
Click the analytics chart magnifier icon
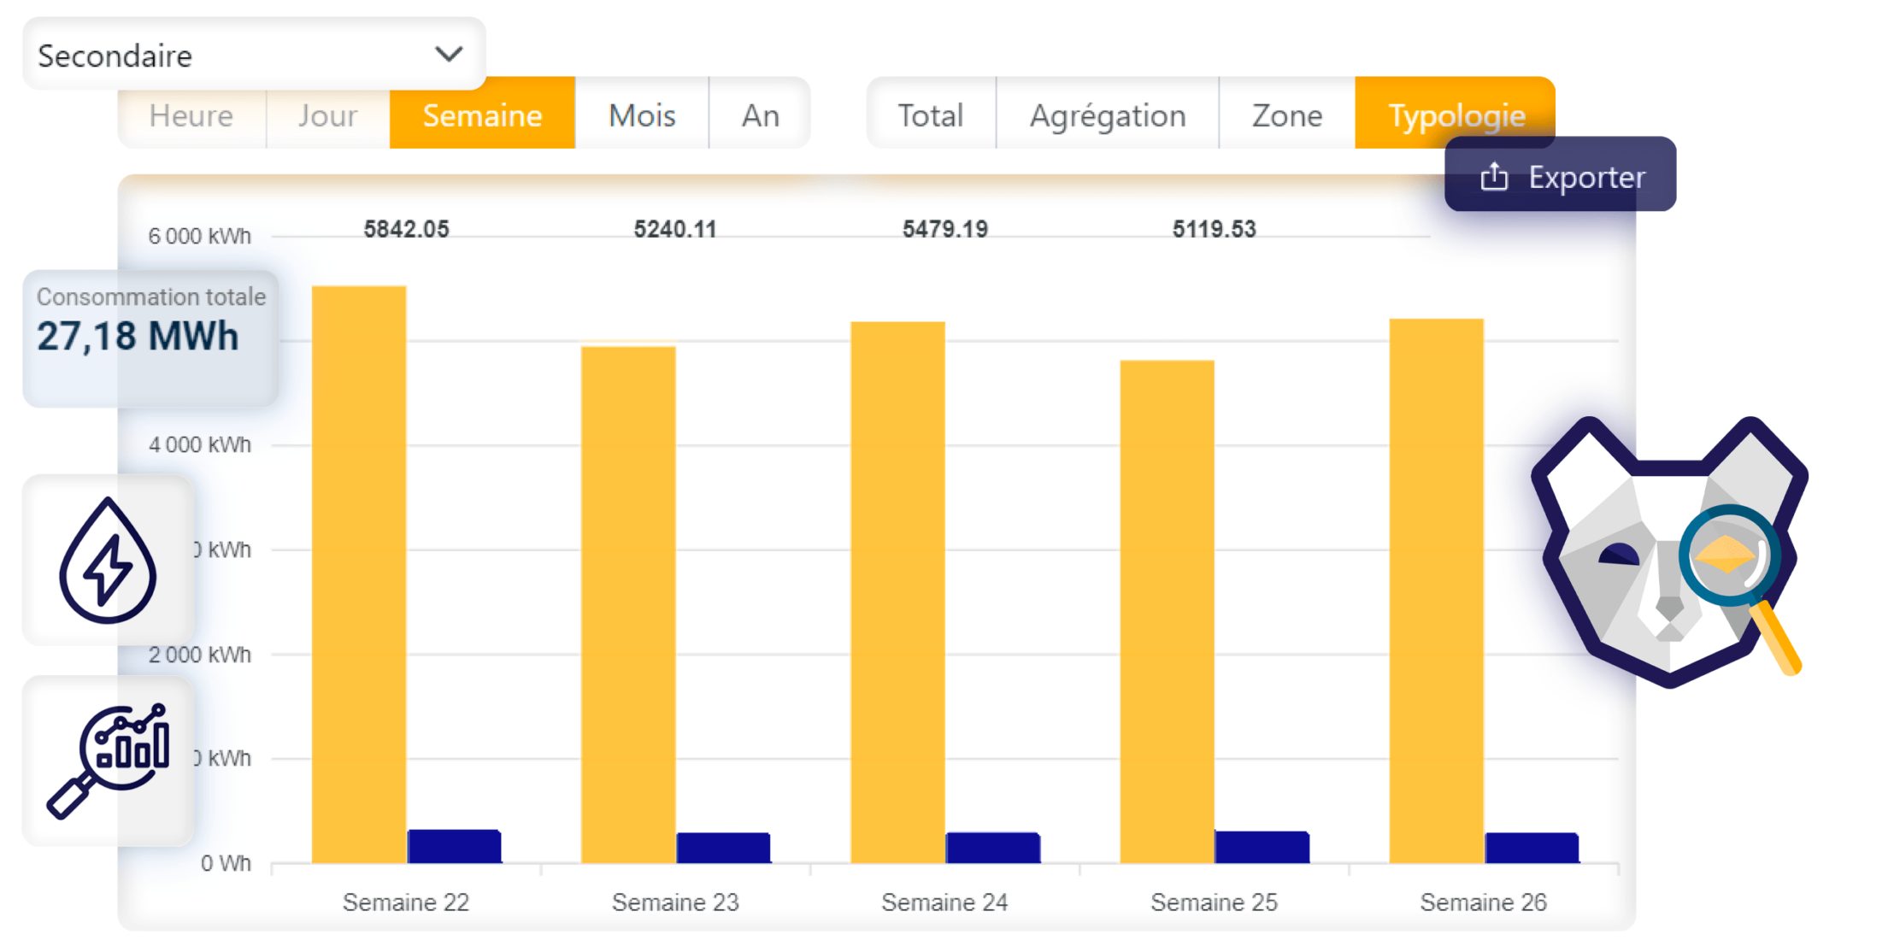[x=109, y=761]
